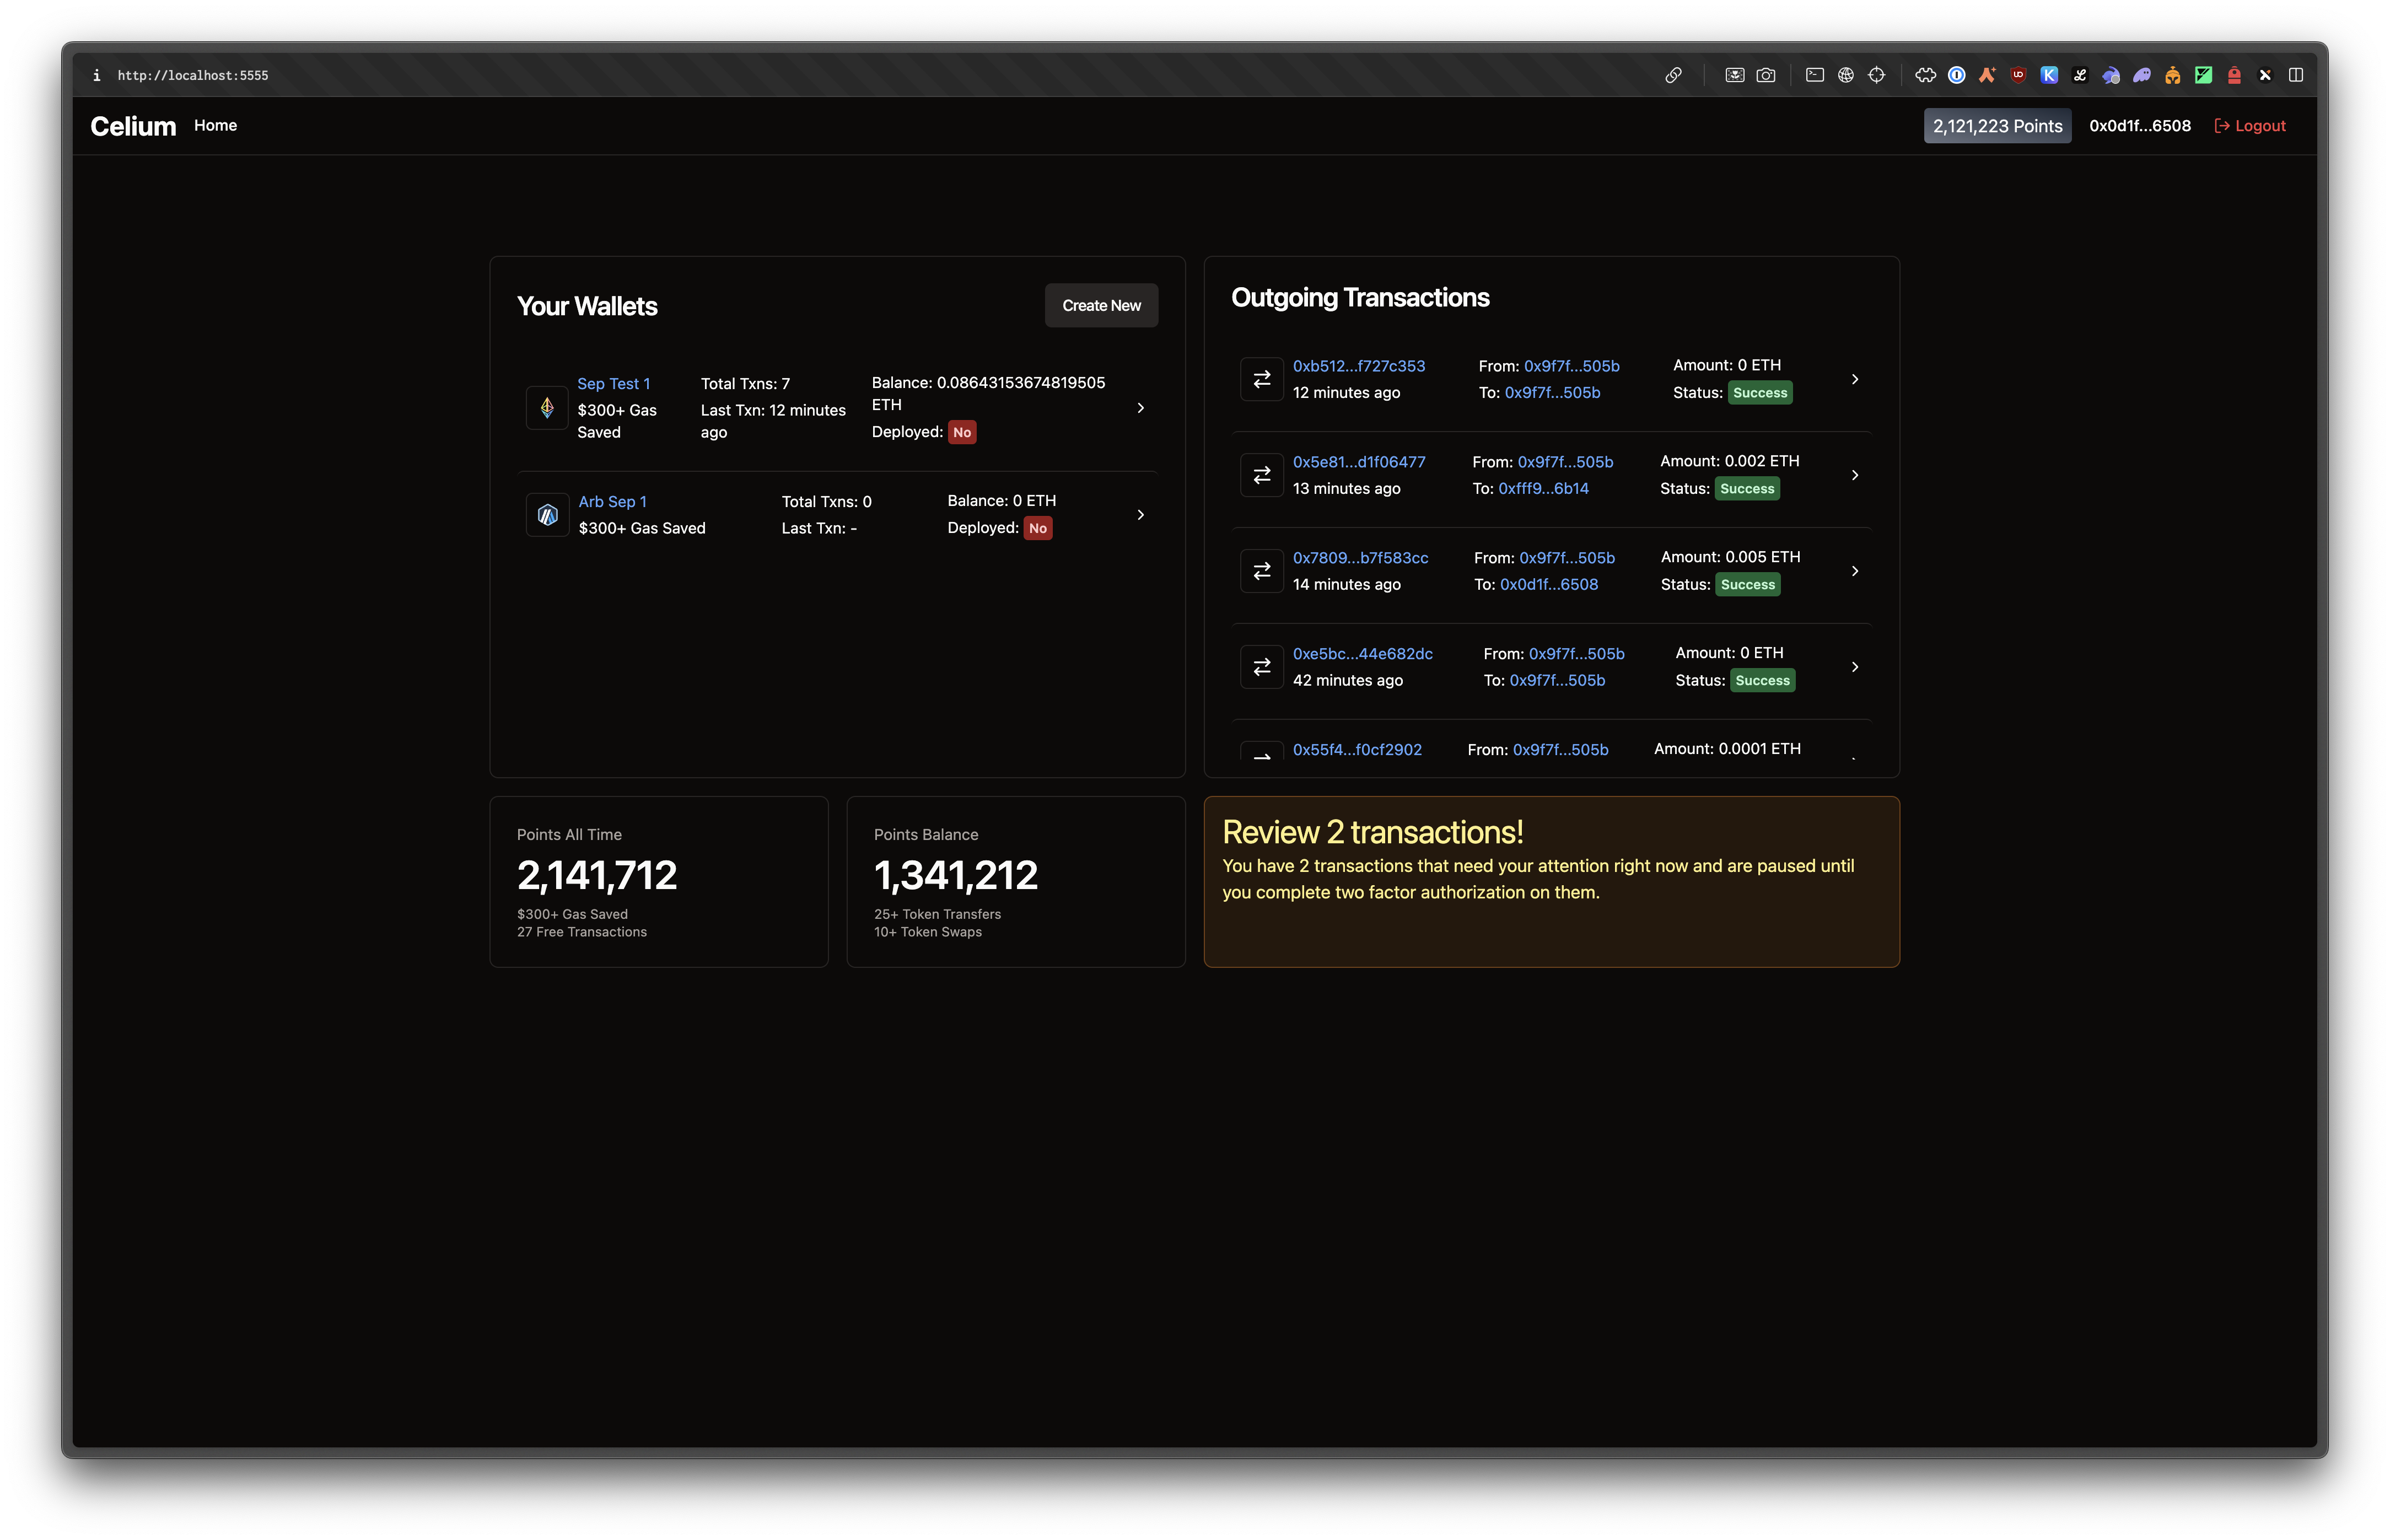Screen dimensions: 2390x1540
Task: Open the 1Password extension icon
Action: (x=1957, y=75)
